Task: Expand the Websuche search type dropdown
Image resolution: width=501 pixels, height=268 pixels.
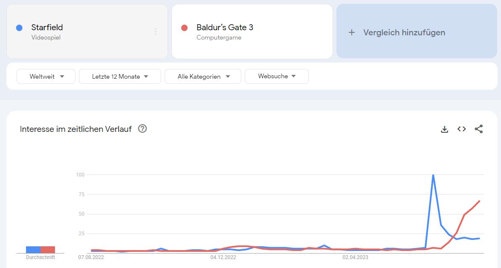Action: coord(276,77)
